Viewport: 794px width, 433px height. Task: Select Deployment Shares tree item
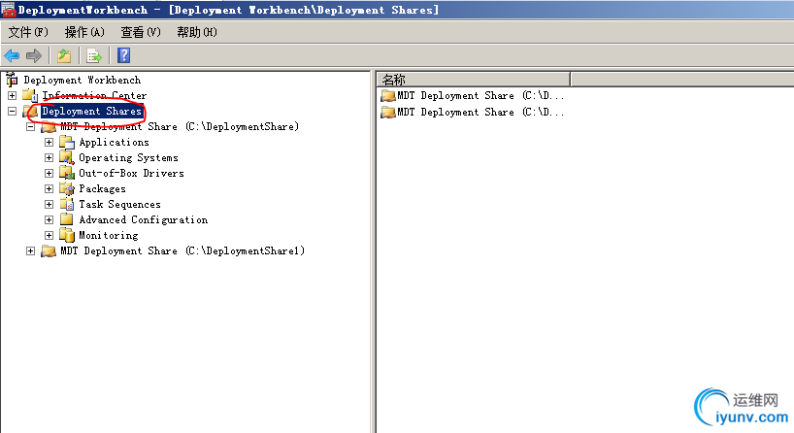click(91, 111)
